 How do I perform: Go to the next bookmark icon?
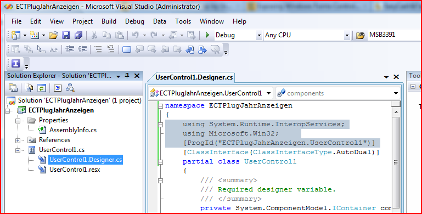152,49
